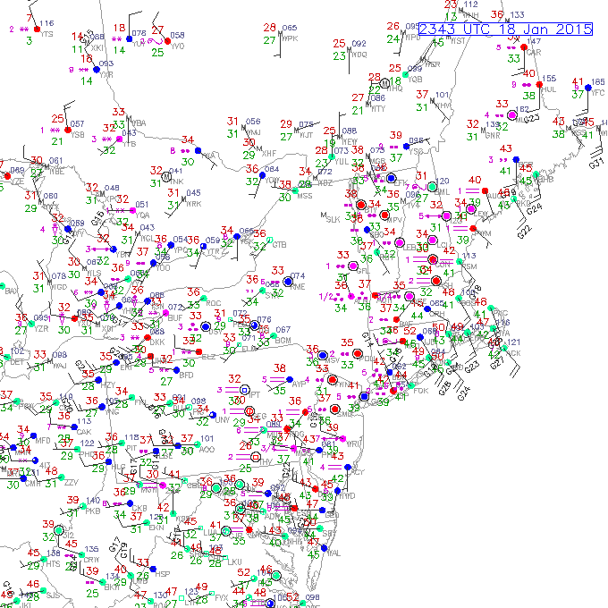The width and height of the screenshot is (608, 608).
Task: Select the UNY station identifier
Action: 222,419
